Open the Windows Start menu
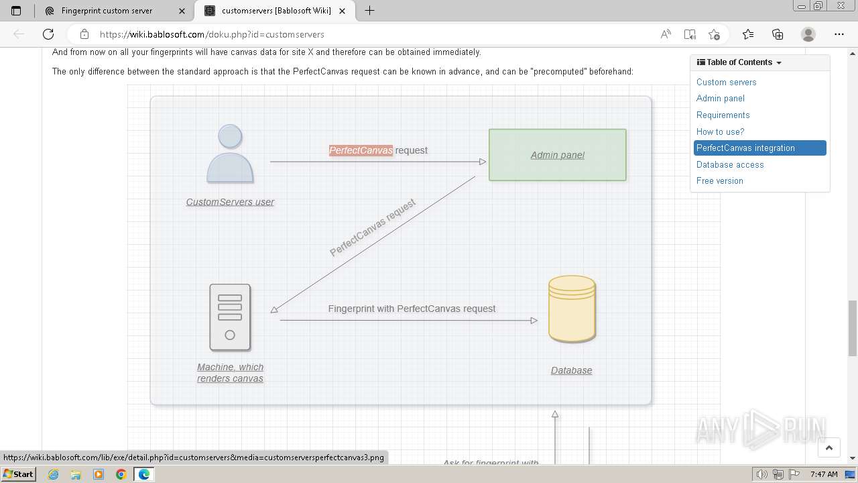This screenshot has height=483, width=858. point(18,474)
